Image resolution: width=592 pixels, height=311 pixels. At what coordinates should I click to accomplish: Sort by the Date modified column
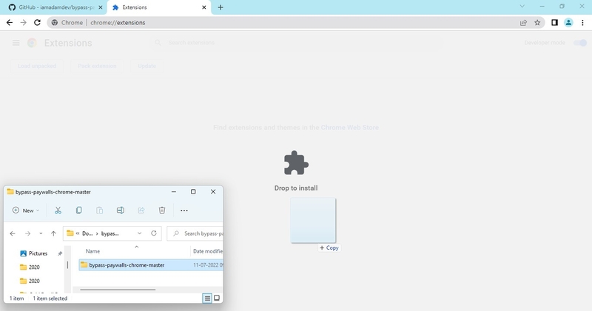pyautogui.click(x=207, y=251)
